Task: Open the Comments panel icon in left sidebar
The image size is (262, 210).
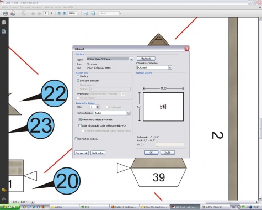Action: tap(4, 190)
